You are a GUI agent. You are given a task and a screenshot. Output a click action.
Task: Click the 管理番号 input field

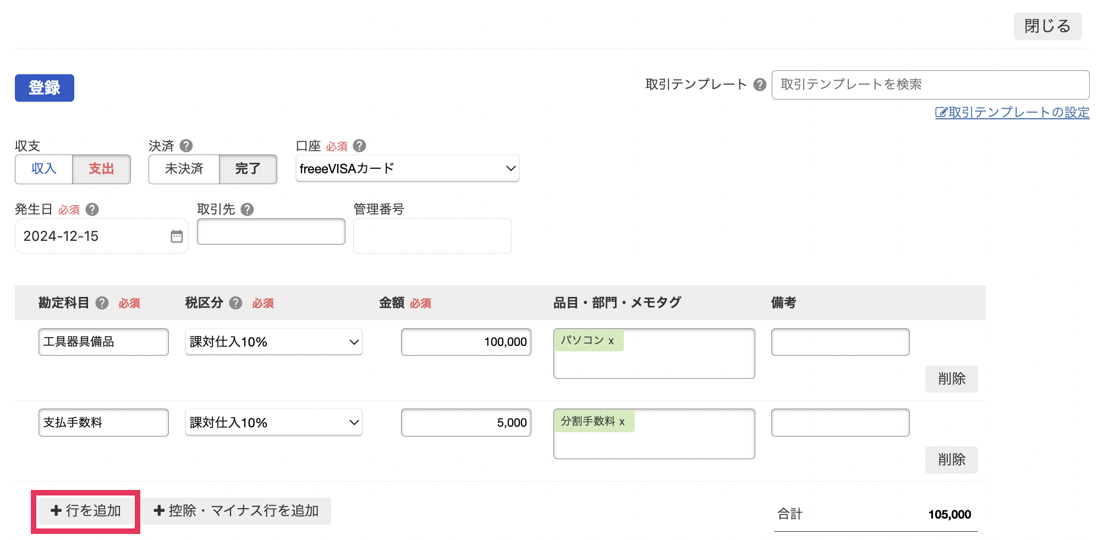click(432, 236)
